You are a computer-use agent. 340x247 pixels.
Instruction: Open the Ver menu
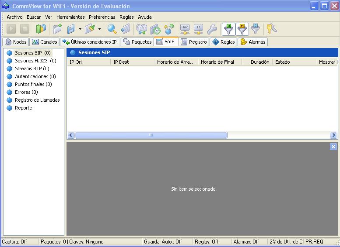(x=49, y=17)
